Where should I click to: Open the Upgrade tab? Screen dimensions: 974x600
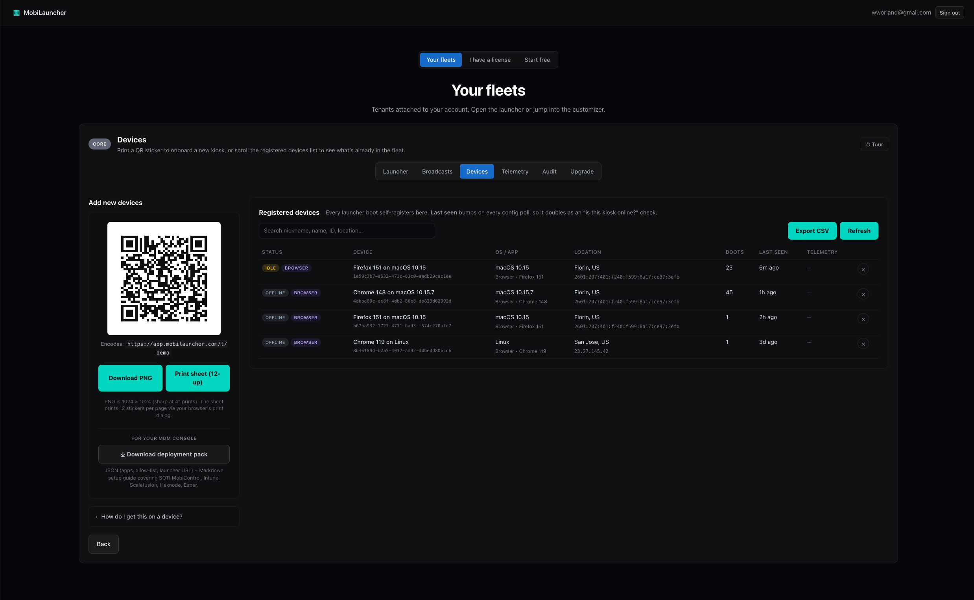[582, 172]
